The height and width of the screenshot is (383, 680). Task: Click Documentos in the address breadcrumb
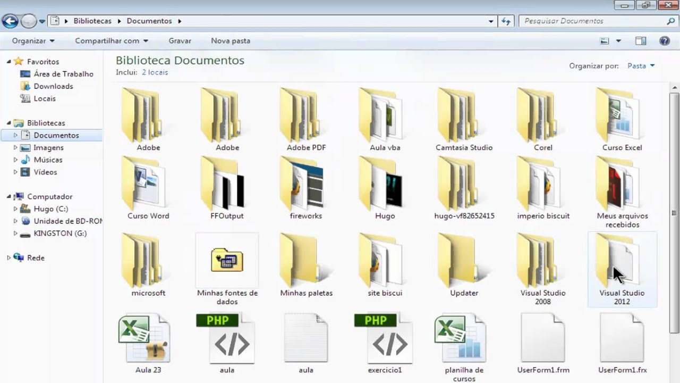tap(149, 21)
